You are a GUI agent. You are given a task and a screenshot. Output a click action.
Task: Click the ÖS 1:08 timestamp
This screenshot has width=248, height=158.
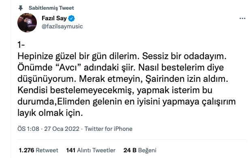tap(28, 129)
